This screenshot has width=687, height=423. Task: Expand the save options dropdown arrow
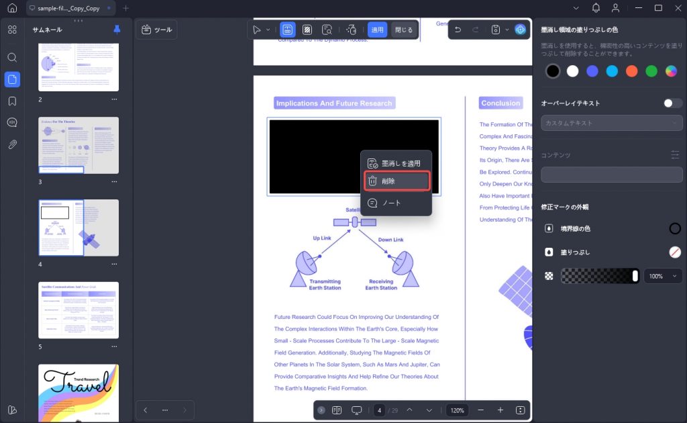click(x=507, y=30)
